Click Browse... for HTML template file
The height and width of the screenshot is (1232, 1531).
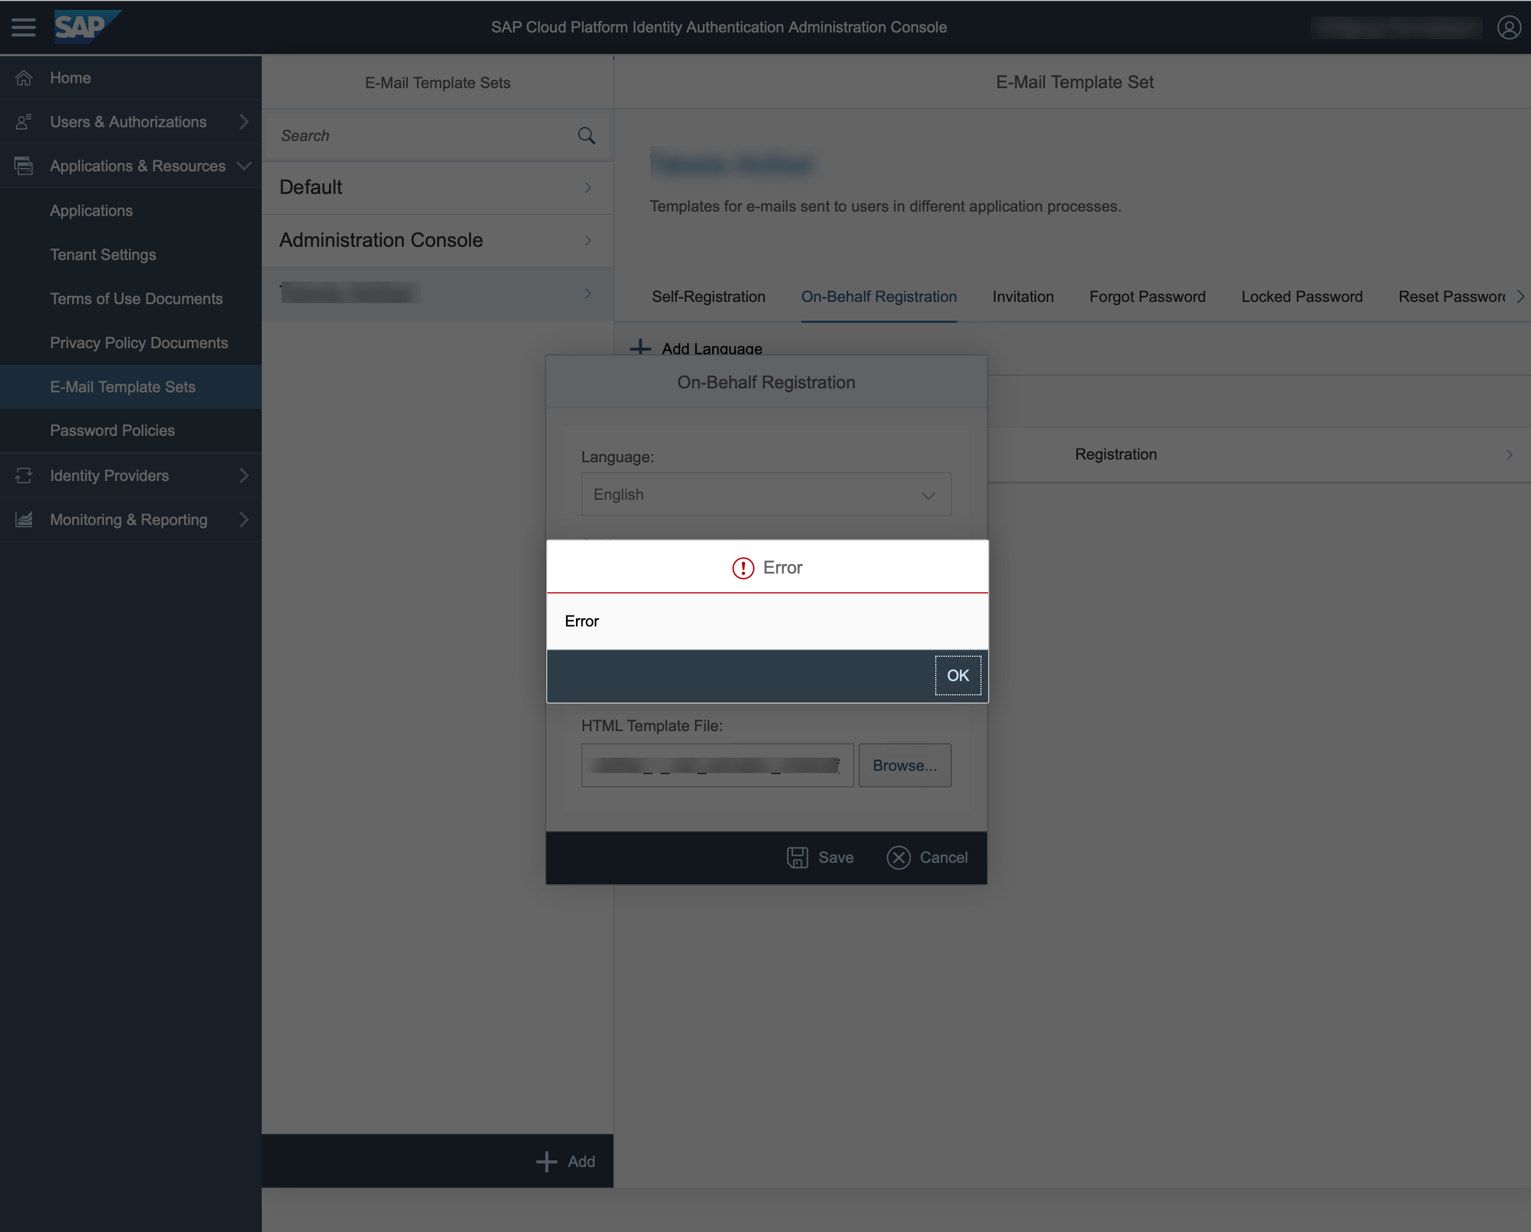pyautogui.click(x=905, y=766)
